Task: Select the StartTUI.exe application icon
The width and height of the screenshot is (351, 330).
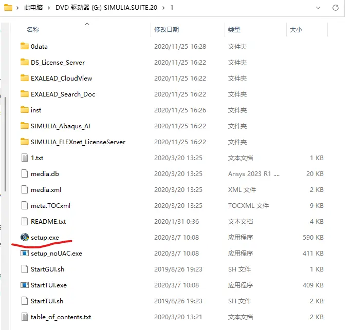Action: point(24,285)
